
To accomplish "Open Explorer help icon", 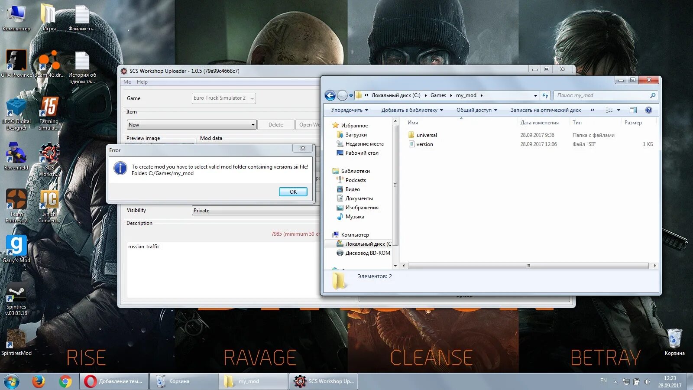I will tap(648, 110).
